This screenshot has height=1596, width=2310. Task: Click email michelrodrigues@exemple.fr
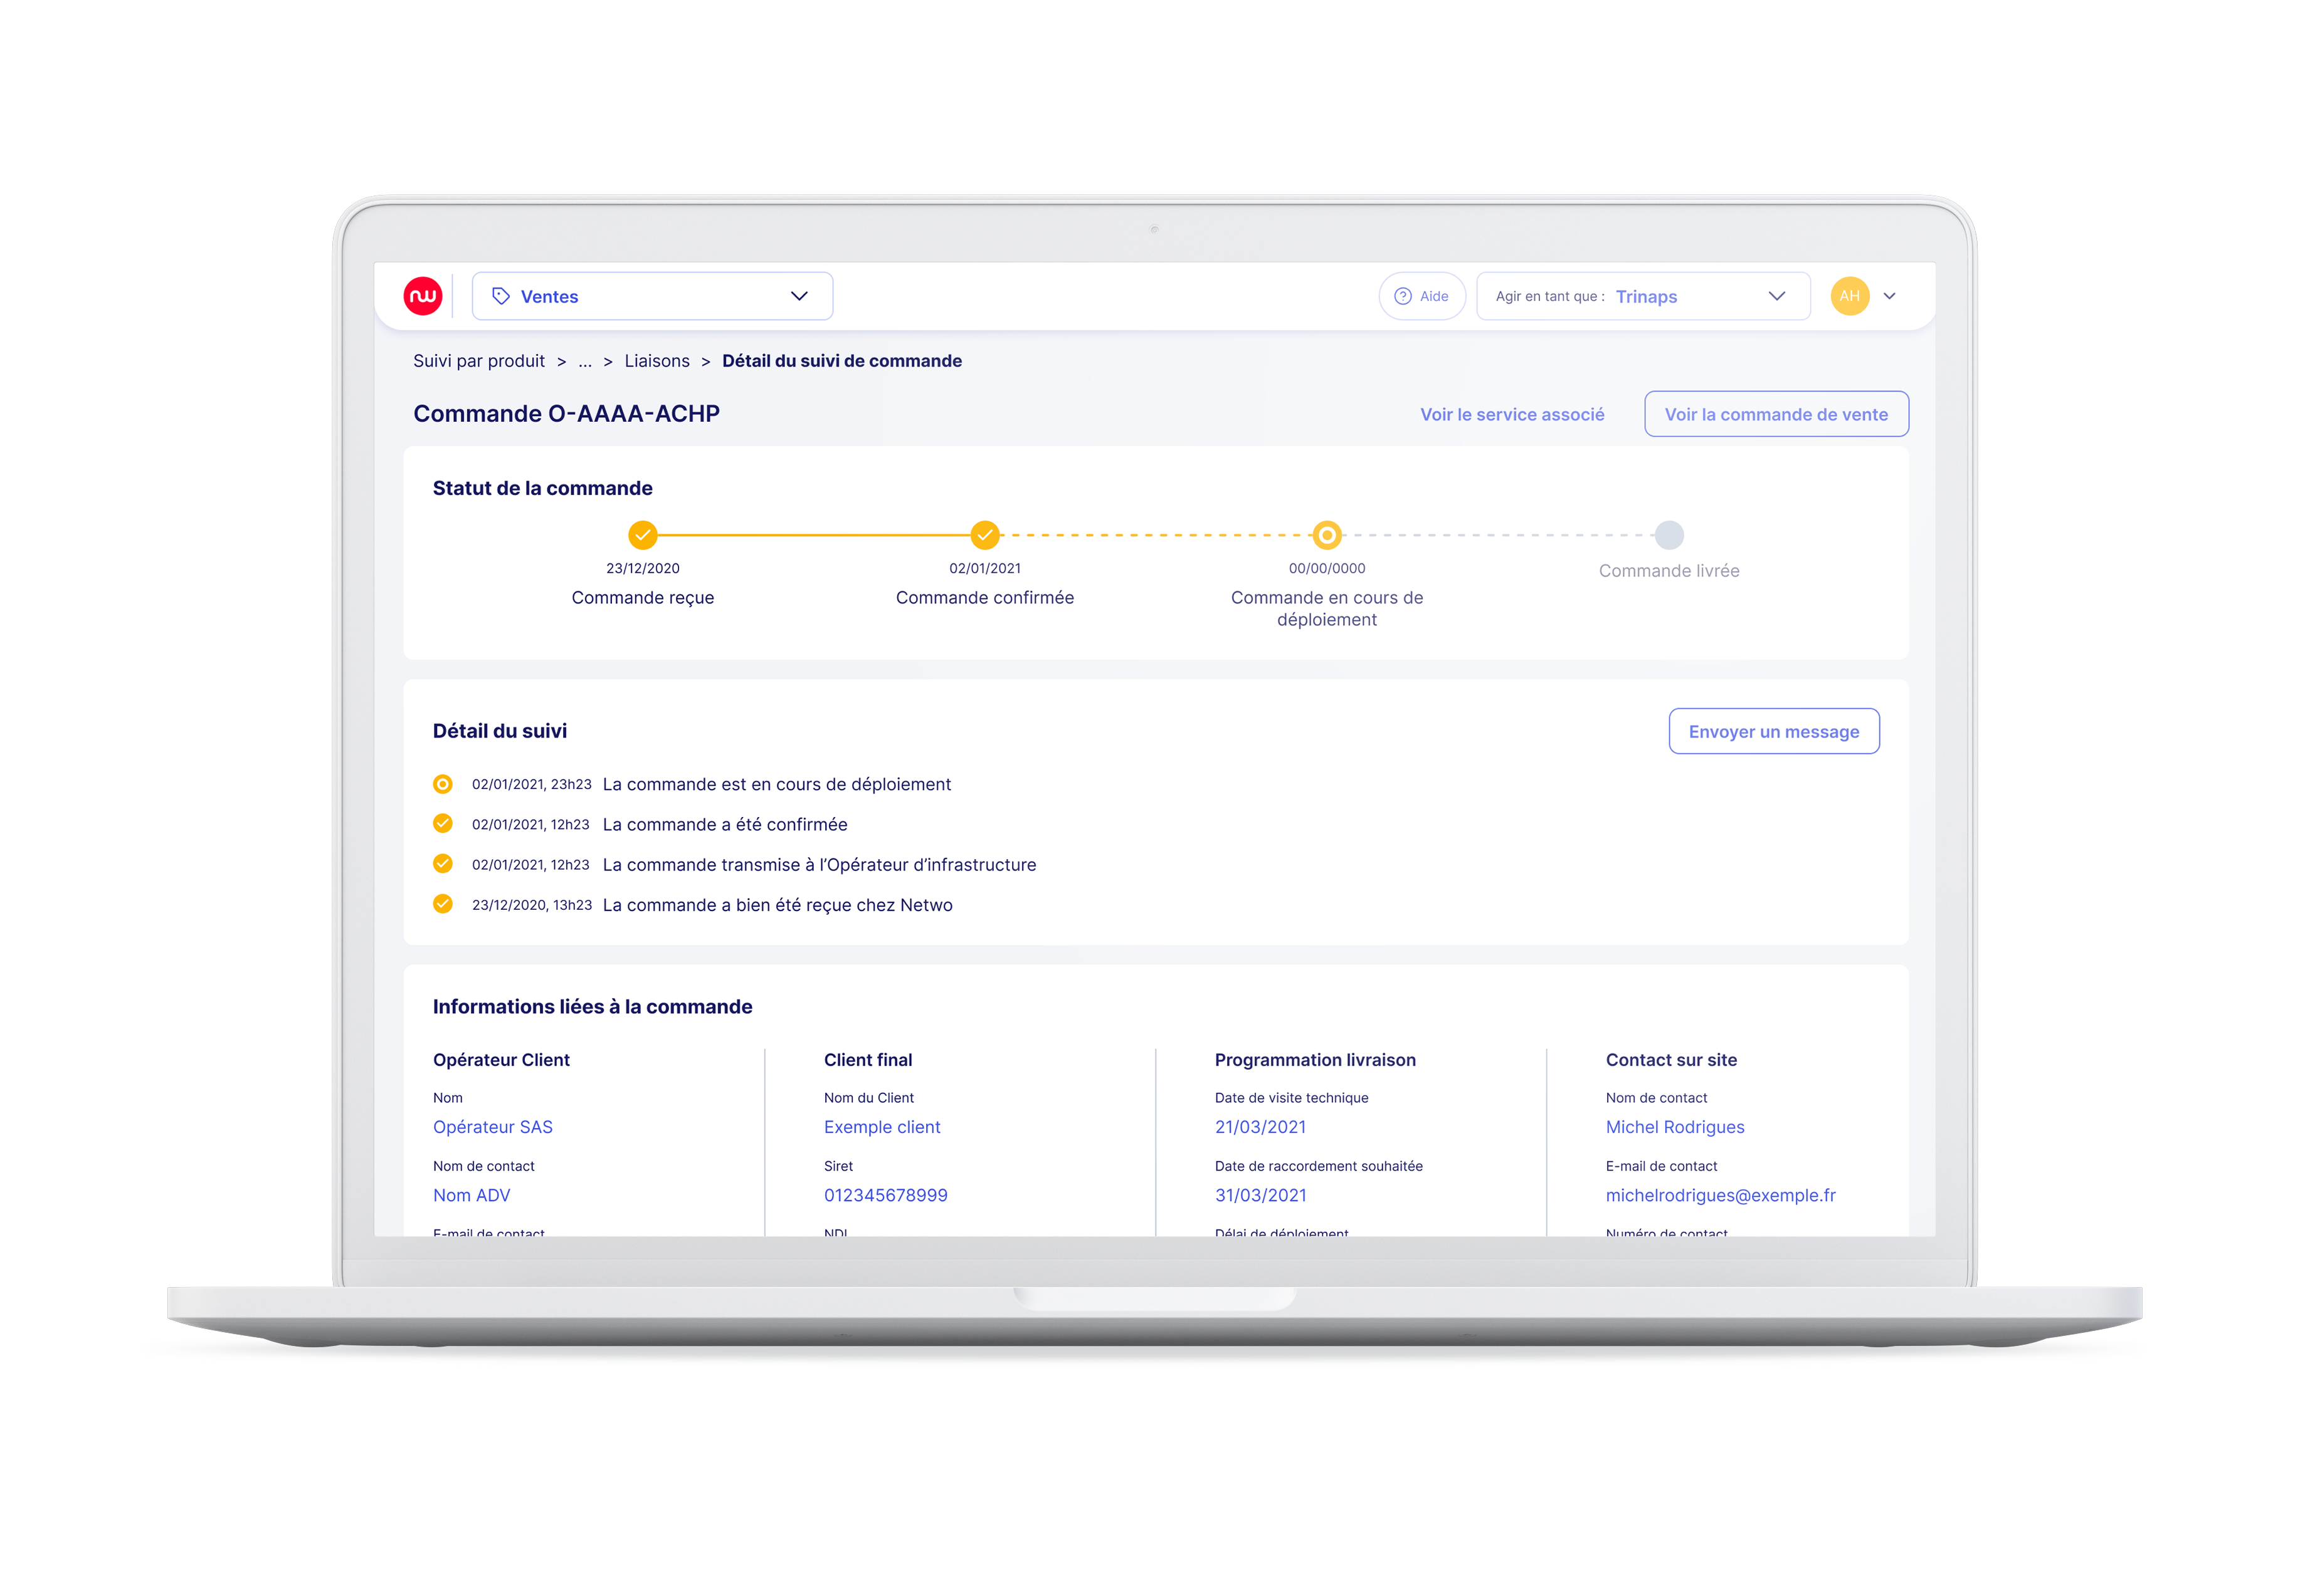click(1720, 1195)
